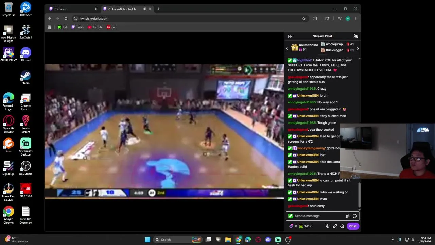Open the cnn bookmark

[x=111, y=27]
